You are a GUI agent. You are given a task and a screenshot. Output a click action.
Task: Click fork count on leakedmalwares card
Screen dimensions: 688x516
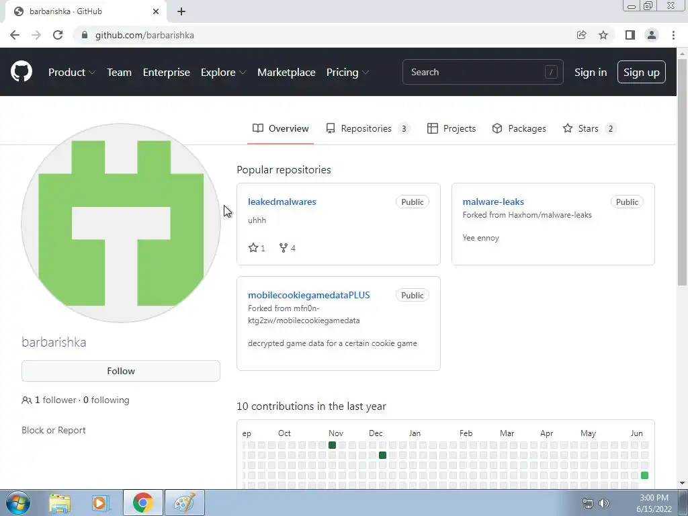[x=288, y=248]
